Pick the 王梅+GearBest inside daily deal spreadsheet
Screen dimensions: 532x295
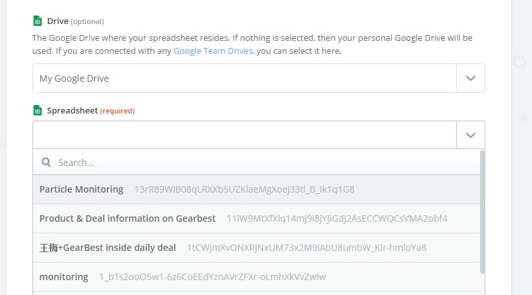tap(108, 248)
